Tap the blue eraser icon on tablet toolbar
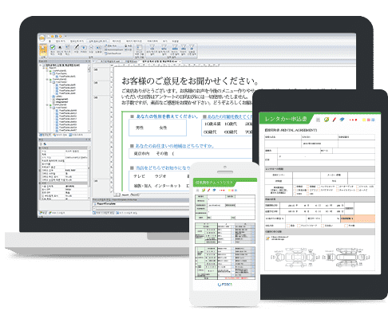This screenshot has width=388, height=311. point(342,120)
